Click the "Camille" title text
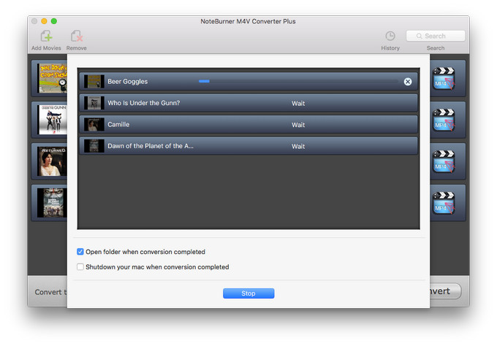This screenshot has width=497, height=346. 118,124
